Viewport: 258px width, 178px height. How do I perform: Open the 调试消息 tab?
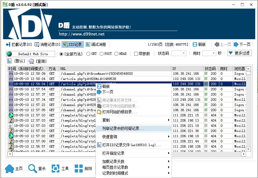[96, 44]
